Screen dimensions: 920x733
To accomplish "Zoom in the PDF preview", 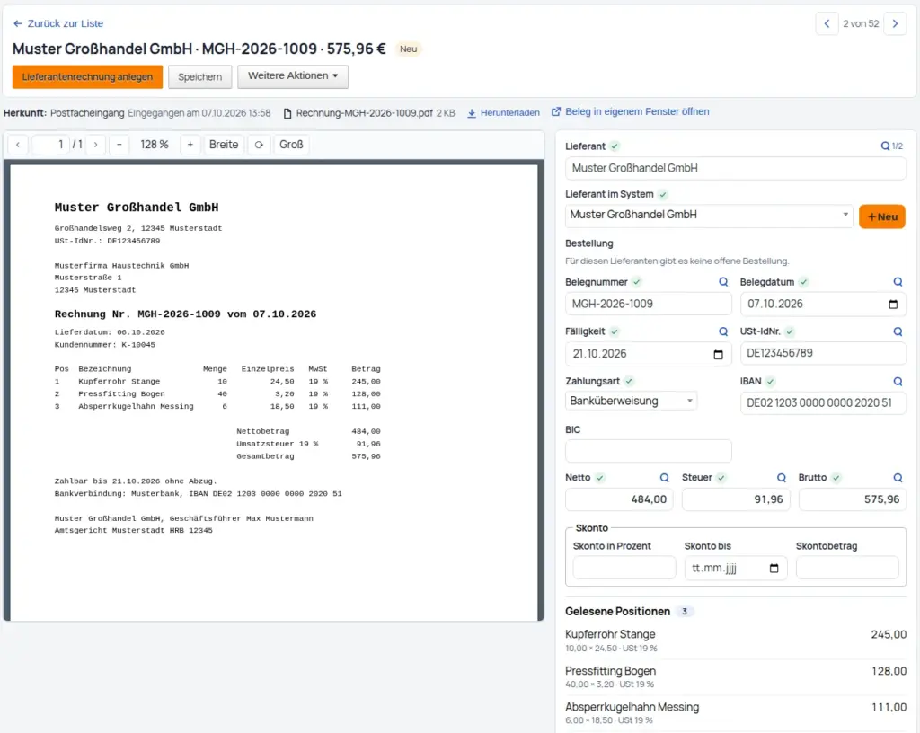I will pyautogui.click(x=190, y=145).
